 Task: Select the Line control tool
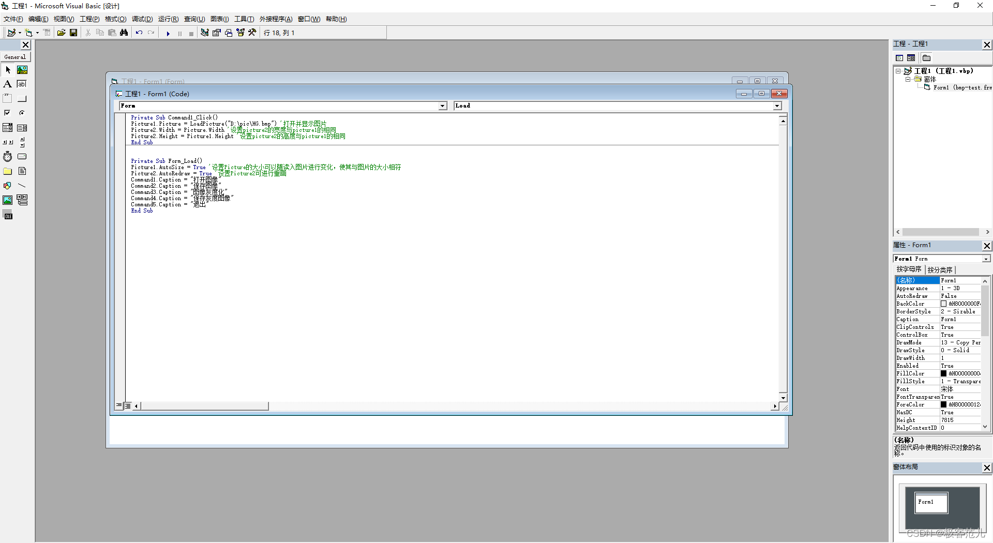[x=22, y=186]
